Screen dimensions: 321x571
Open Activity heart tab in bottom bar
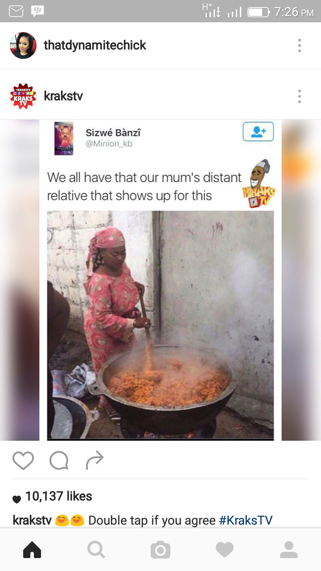tap(225, 550)
